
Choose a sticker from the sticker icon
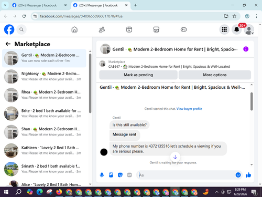tap(120, 175)
